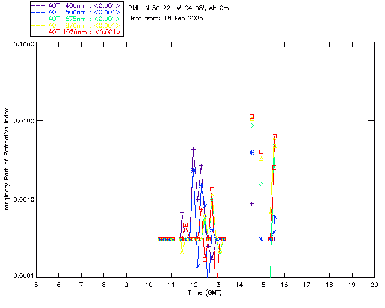Image resolution: width=385 pixels, height=308 pixels.
Task: Click the purple plus peak near 12 GMT
Action: point(194,149)
